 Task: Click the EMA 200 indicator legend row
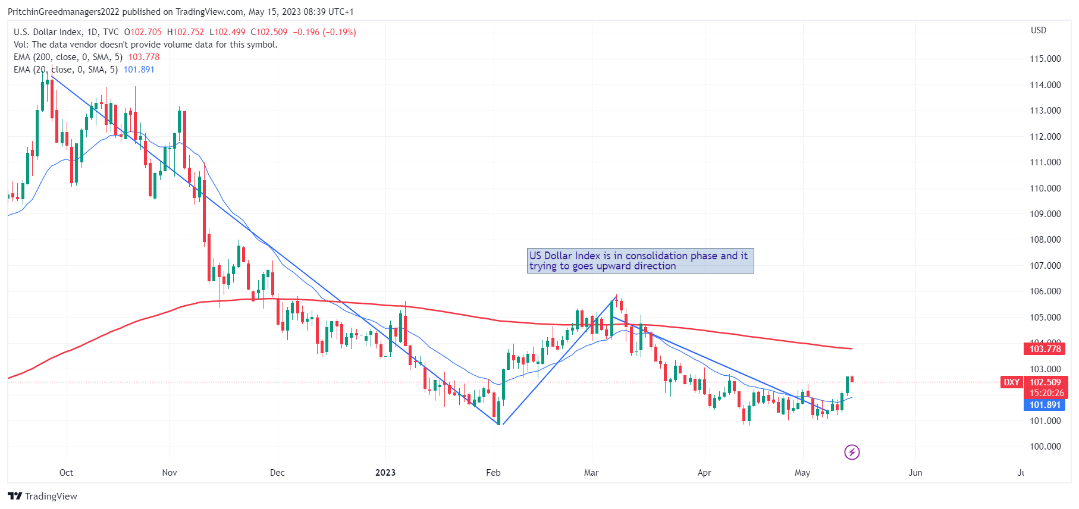[87, 57]
